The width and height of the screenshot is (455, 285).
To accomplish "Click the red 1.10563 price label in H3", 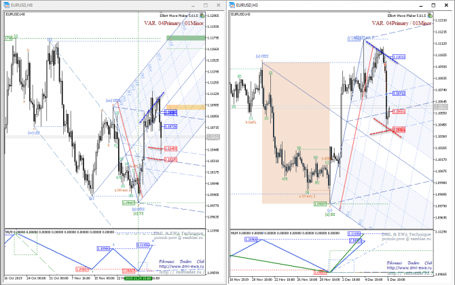I will (x=399, y=111).
